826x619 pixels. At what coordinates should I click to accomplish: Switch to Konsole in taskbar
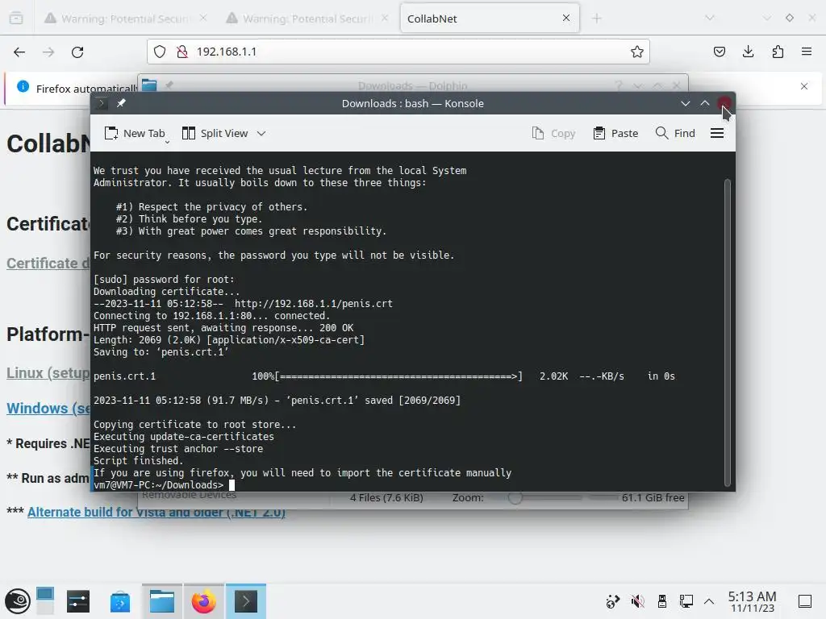246,601
